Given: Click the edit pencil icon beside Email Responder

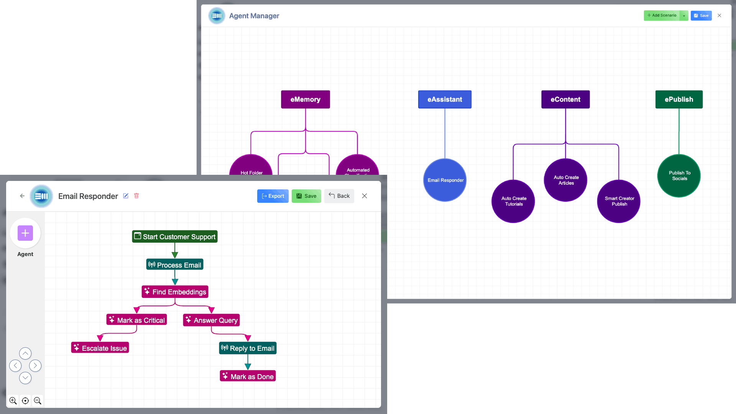Looking at the screenshot, I should (x=126, y=196).
